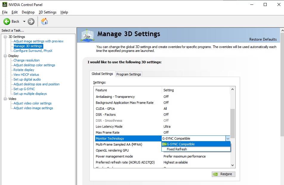The height and width of the screenshot is (185, 284).
Task: Select Fixed Refresh from the dropdown list
Action: 177,149
